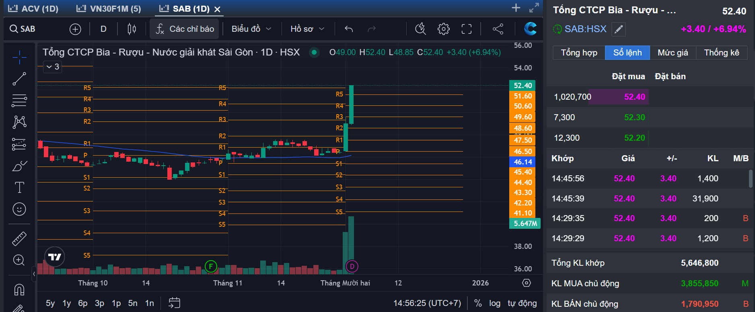Screen dimensions: 755x312
Task: Click the order list vertical scrollbar
Action: [751, 179]
